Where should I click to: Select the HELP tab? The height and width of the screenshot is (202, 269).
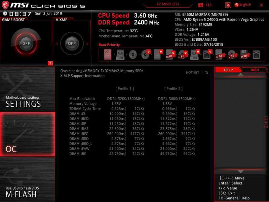click(228, 70)
